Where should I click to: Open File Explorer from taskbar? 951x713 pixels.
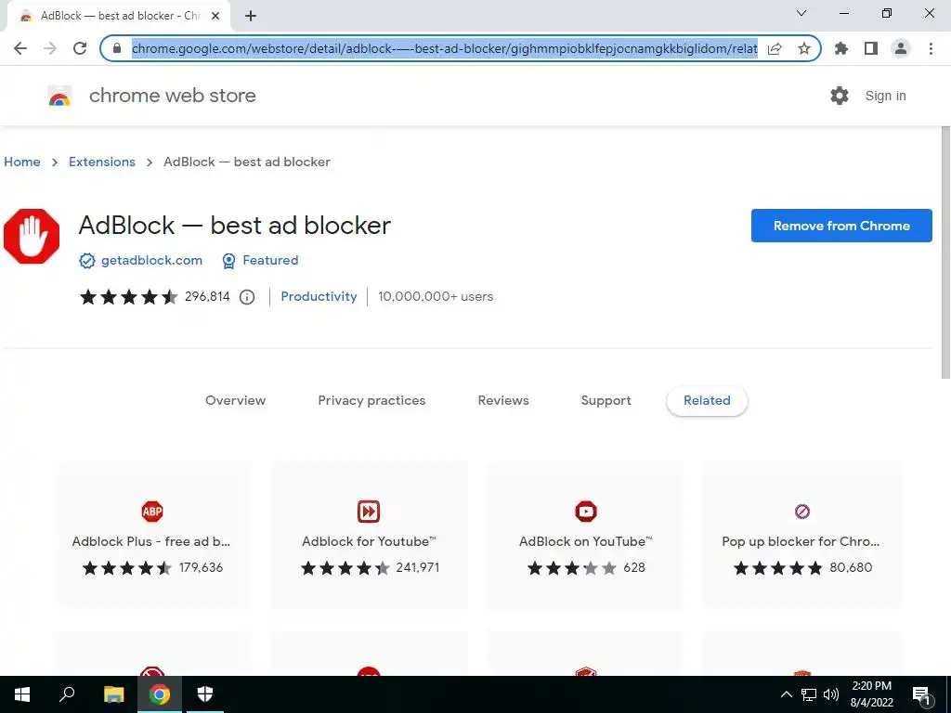coord(113,694)
